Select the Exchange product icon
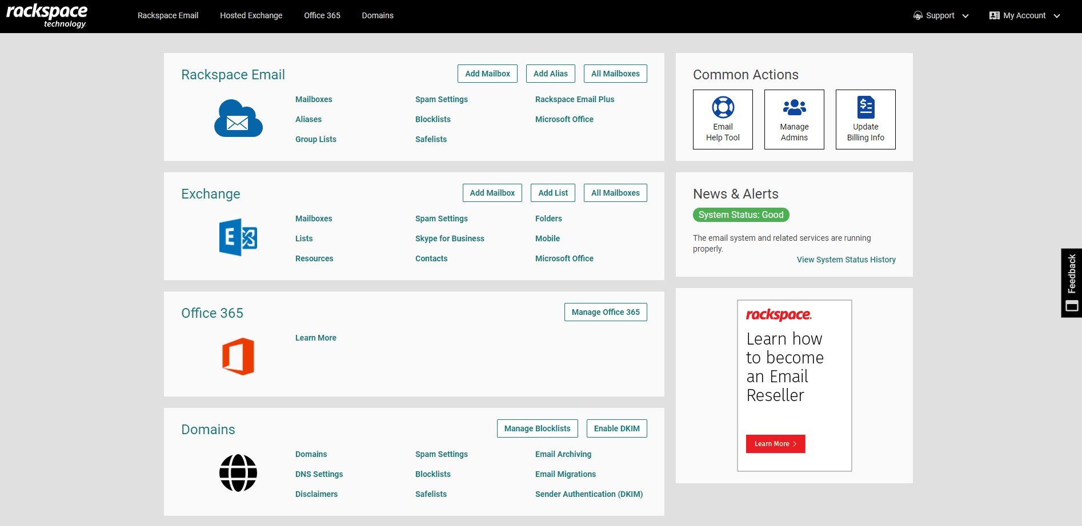1082x526 pixels. click(x=238, y=237)
